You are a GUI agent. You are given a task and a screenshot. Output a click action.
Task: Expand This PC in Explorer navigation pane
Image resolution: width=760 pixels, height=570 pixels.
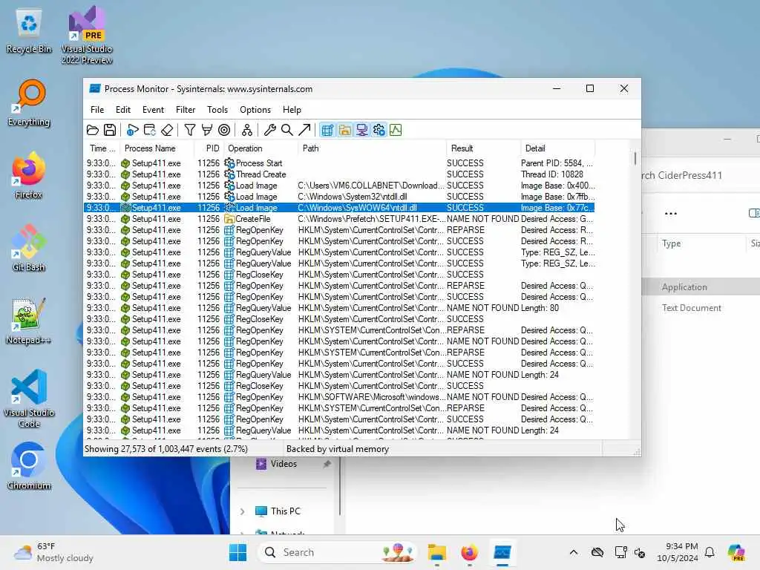point(243,511)
